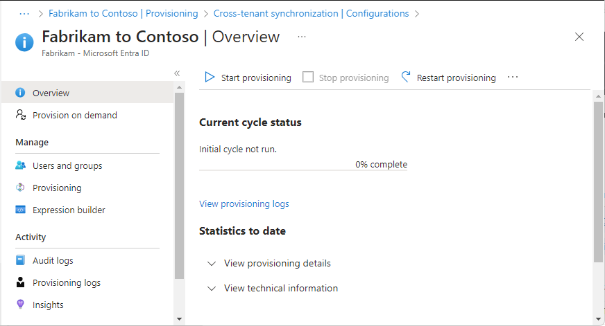Click the Restart provisioning circular arrow icon
The image size is (605, 326).
405,77
